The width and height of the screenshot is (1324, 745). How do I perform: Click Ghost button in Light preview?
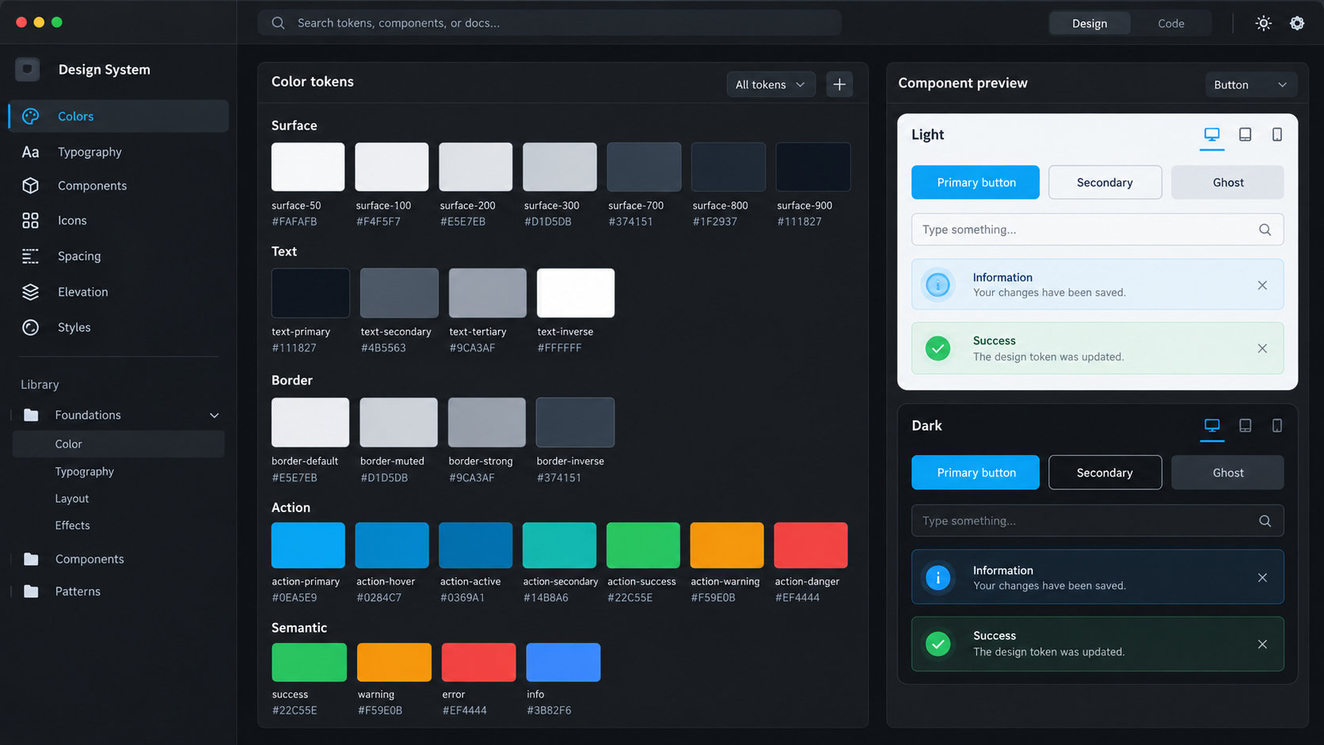1227,182
